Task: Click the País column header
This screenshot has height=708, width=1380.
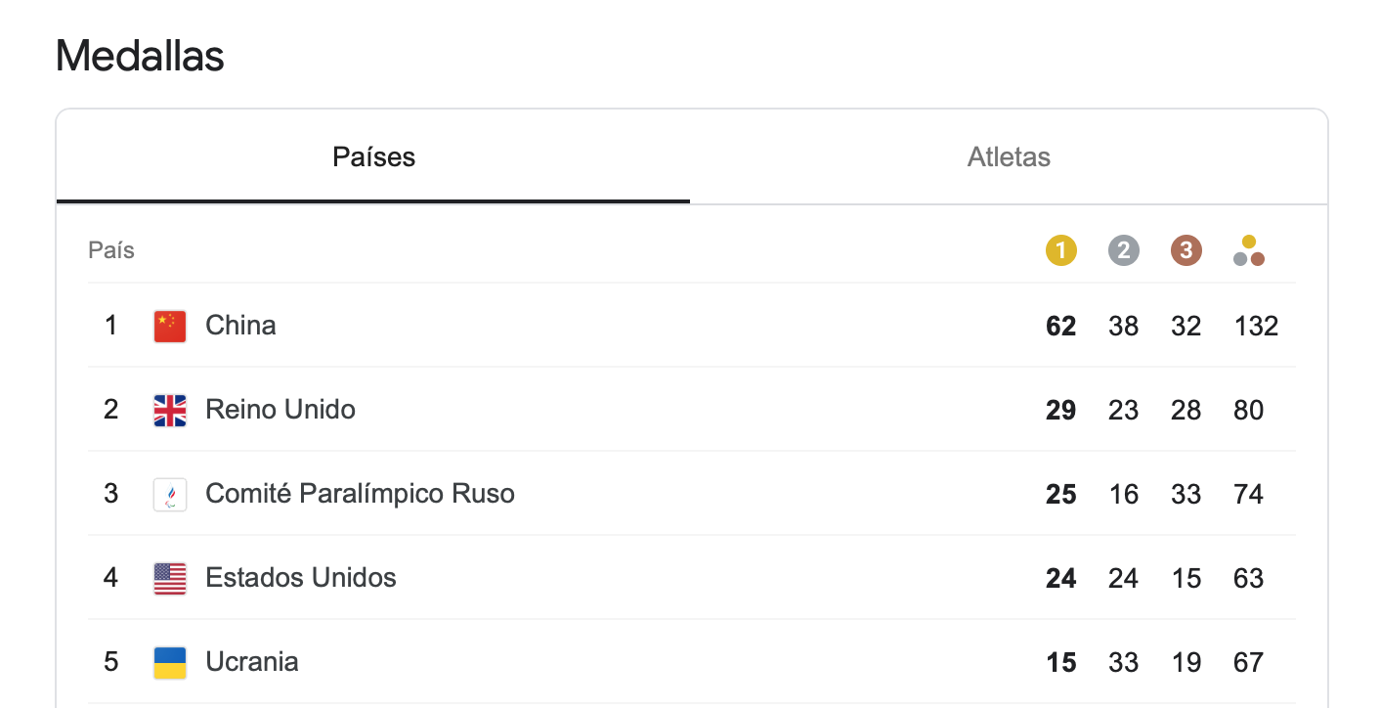Action: click(x=111, y=250)
